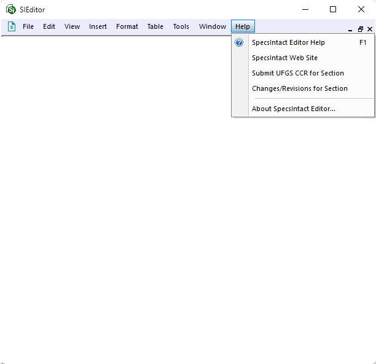The image size is (376, 364).
Task: Open SpecsIntact Web Site entry
Action: coord(303,58)
